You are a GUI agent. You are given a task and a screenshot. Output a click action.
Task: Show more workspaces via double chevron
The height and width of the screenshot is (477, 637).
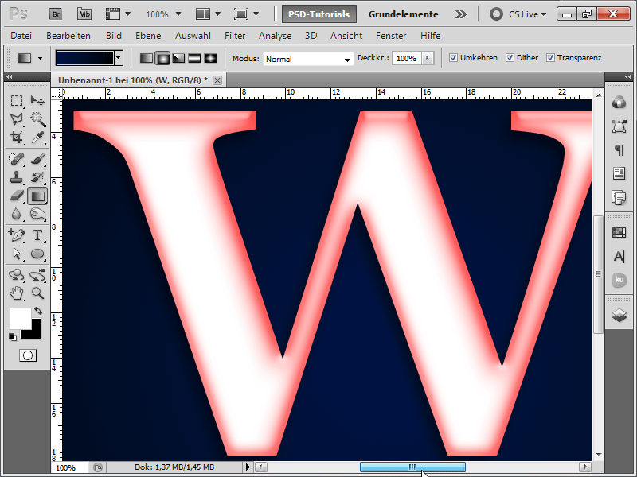tap(461, 14)
